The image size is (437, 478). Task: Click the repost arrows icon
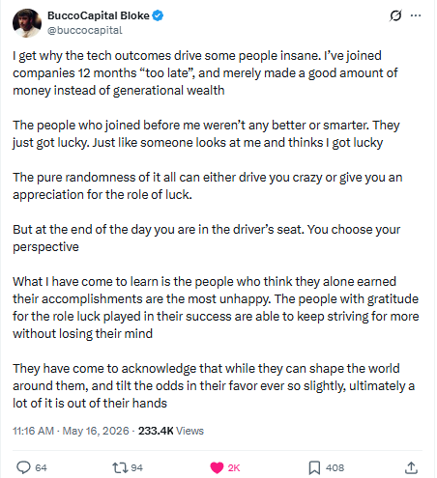point(120,467)
